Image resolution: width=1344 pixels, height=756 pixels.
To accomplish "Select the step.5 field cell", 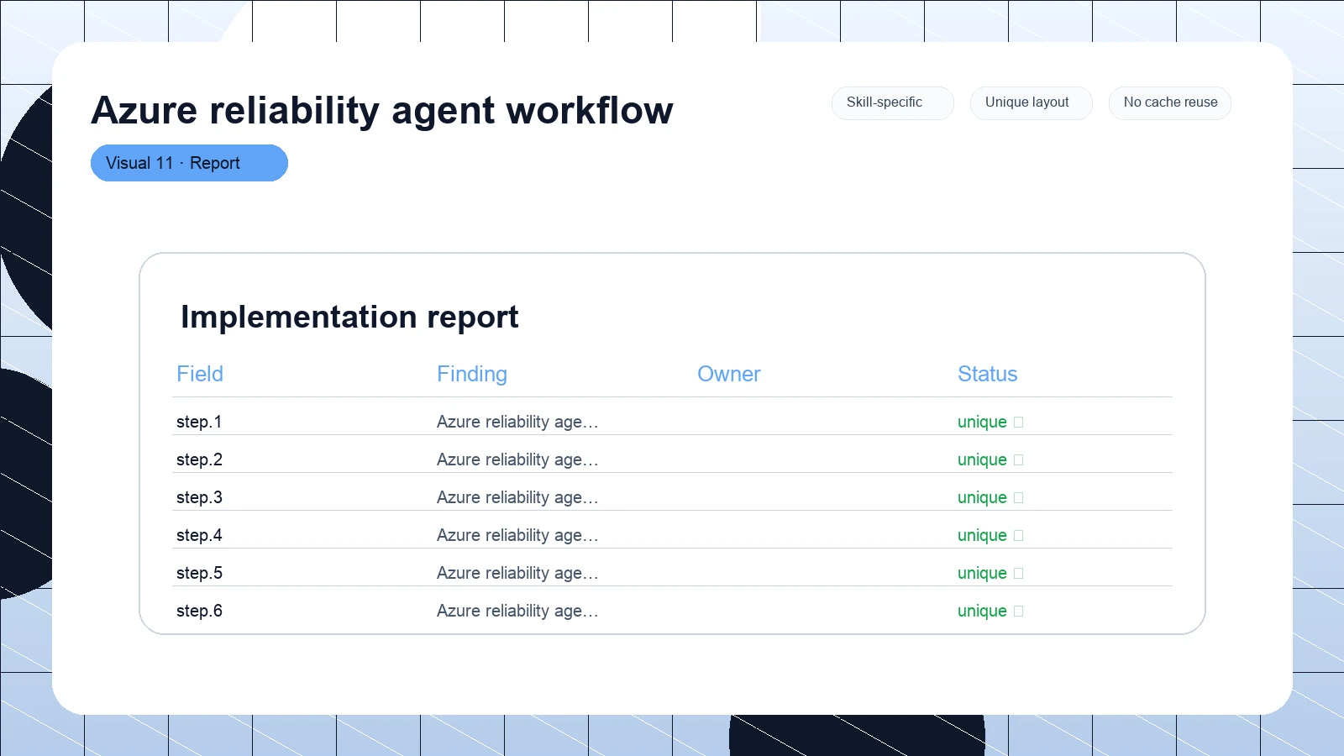I will point(199,573).
